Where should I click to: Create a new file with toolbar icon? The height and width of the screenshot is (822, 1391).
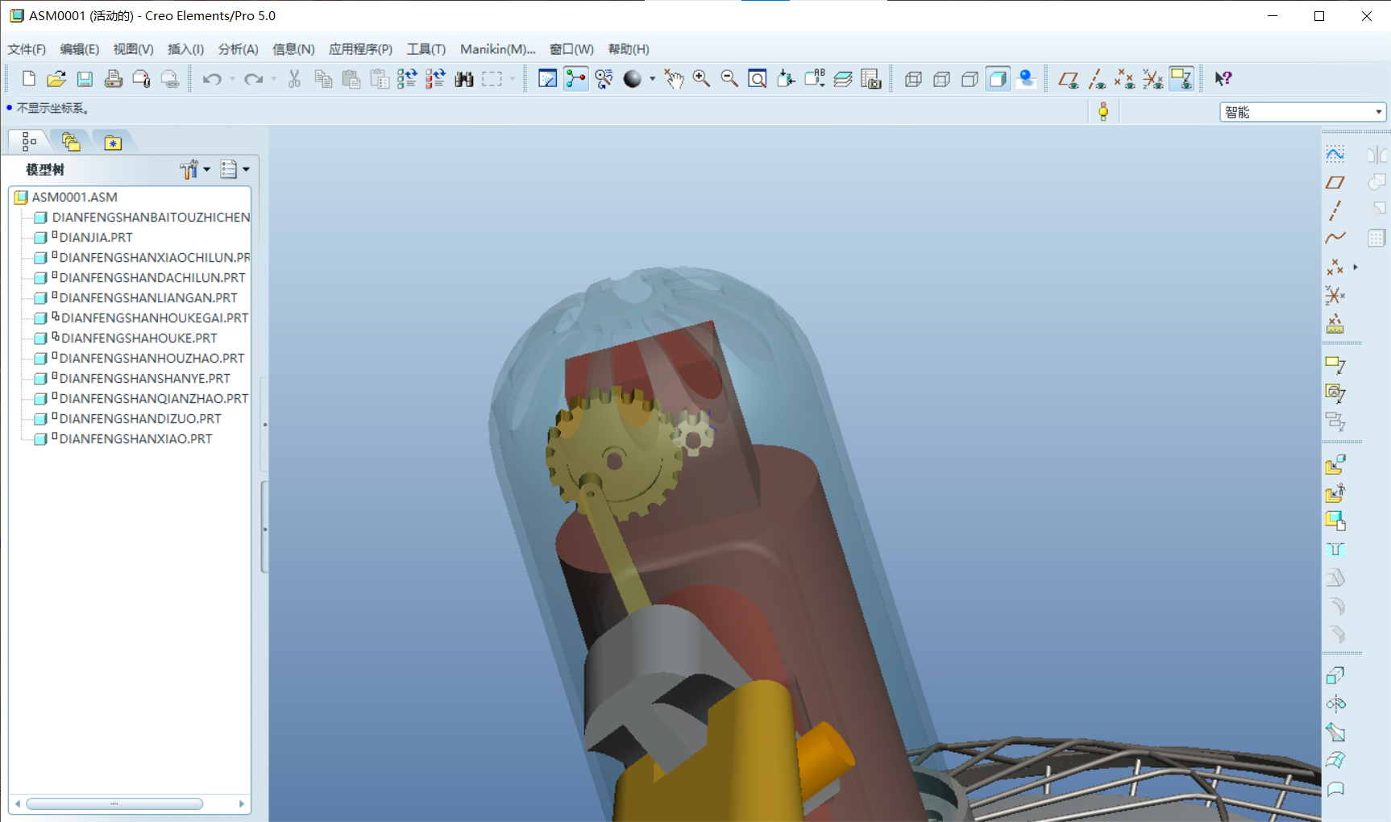click(x=29, y=79)
